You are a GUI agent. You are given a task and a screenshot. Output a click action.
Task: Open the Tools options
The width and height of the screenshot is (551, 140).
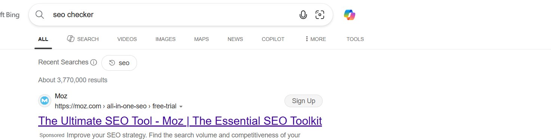[355, 39]
